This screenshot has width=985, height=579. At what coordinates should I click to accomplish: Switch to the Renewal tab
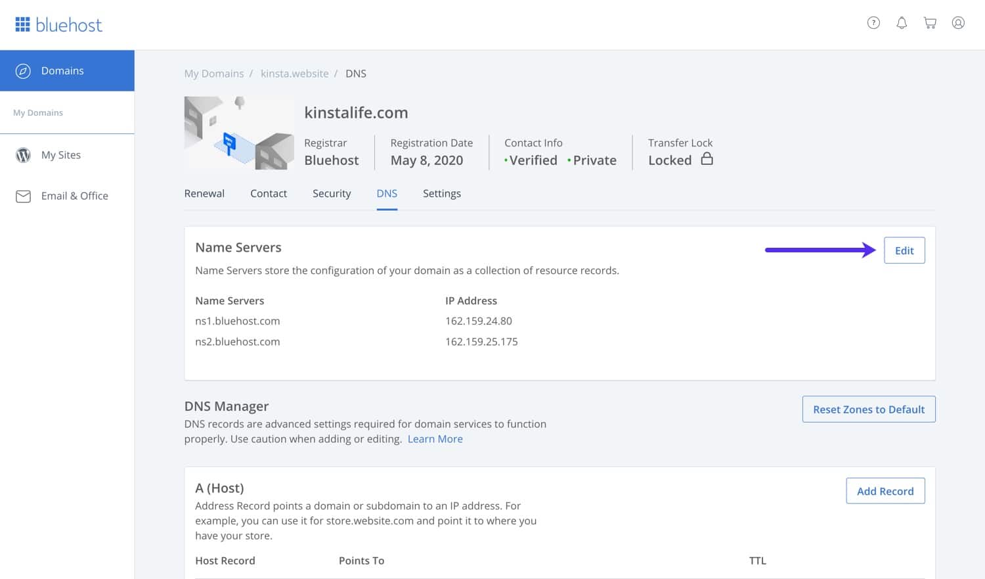point(204,193)
